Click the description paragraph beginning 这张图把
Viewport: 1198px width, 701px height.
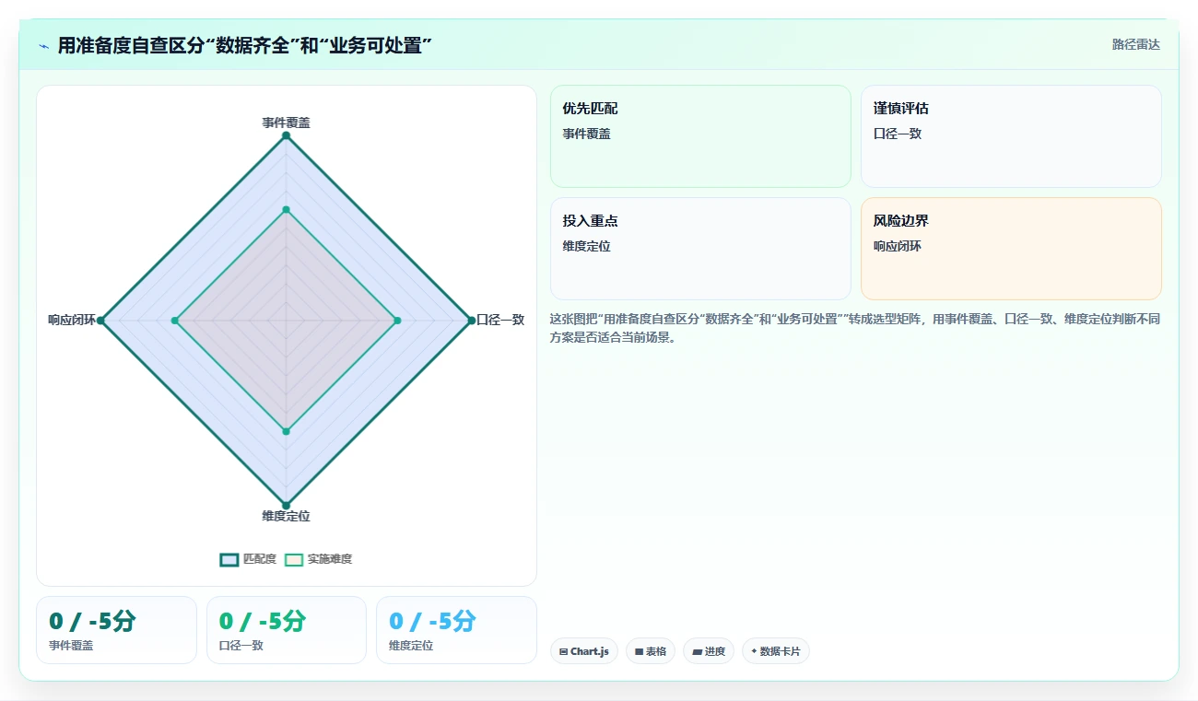[x=854, y=328]
